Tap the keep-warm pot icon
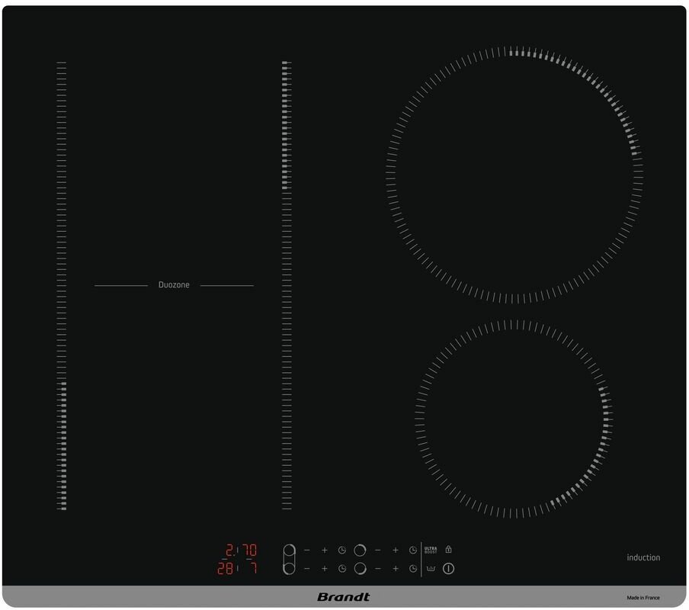Image resolution: width=689 pixels, height=610 pixels. tap(431, 569)
